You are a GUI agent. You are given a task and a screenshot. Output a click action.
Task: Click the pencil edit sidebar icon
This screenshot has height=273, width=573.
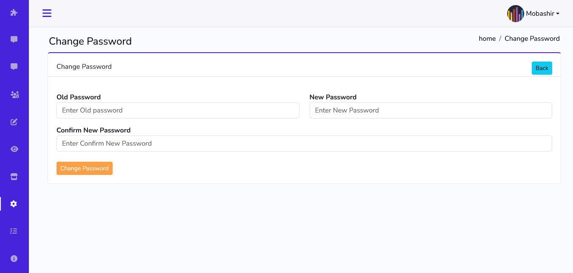14,122
